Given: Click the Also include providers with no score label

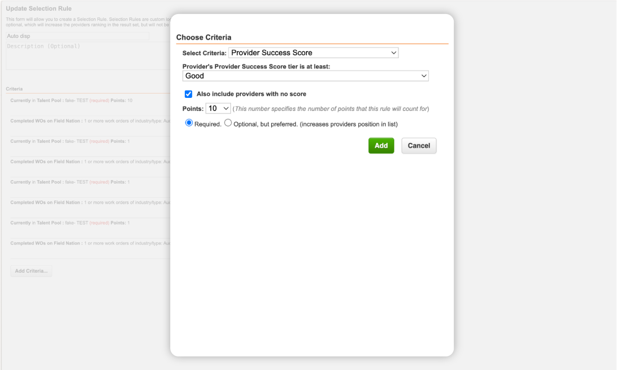Looking at the screenshot, I should pos(251,94).
